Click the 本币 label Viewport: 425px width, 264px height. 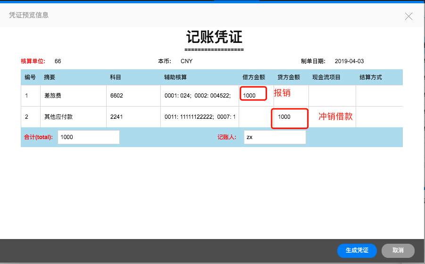pyautogui.click(x=165, y=61)
